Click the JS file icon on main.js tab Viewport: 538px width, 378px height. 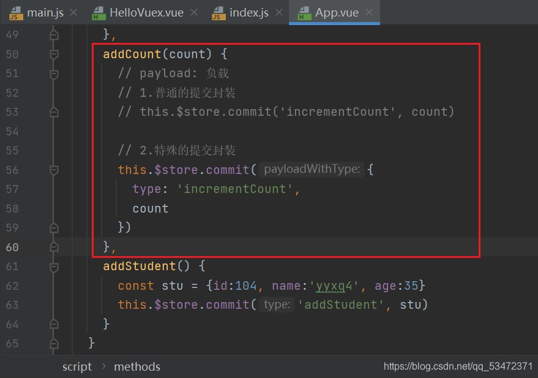coord(16,13)
